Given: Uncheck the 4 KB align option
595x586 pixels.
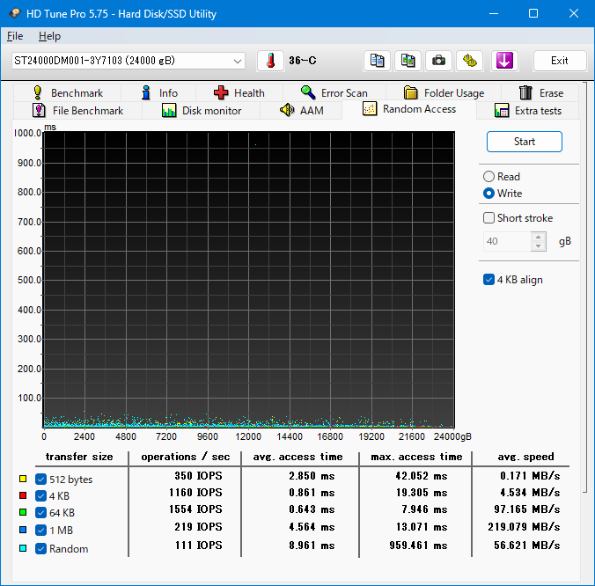Looking at the screenshot, I should [x=488, y=280].
